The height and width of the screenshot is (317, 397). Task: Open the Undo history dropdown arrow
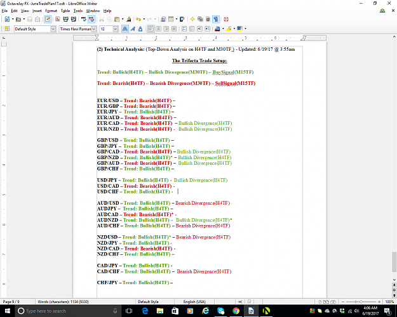(144, 19)
